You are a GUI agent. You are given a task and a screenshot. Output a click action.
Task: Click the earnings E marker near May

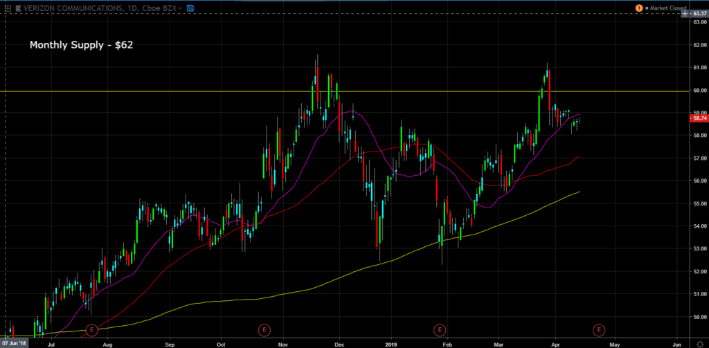(599, 330)
